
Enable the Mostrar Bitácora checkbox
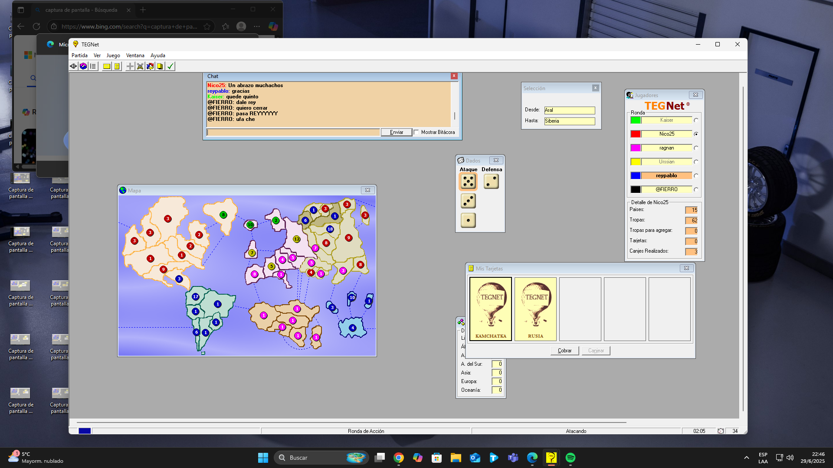[x=416, y=132]
